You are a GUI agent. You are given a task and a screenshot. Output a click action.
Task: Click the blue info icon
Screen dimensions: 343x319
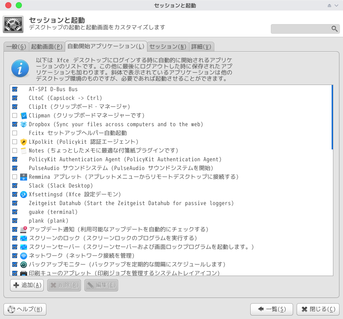coord(20,68)
